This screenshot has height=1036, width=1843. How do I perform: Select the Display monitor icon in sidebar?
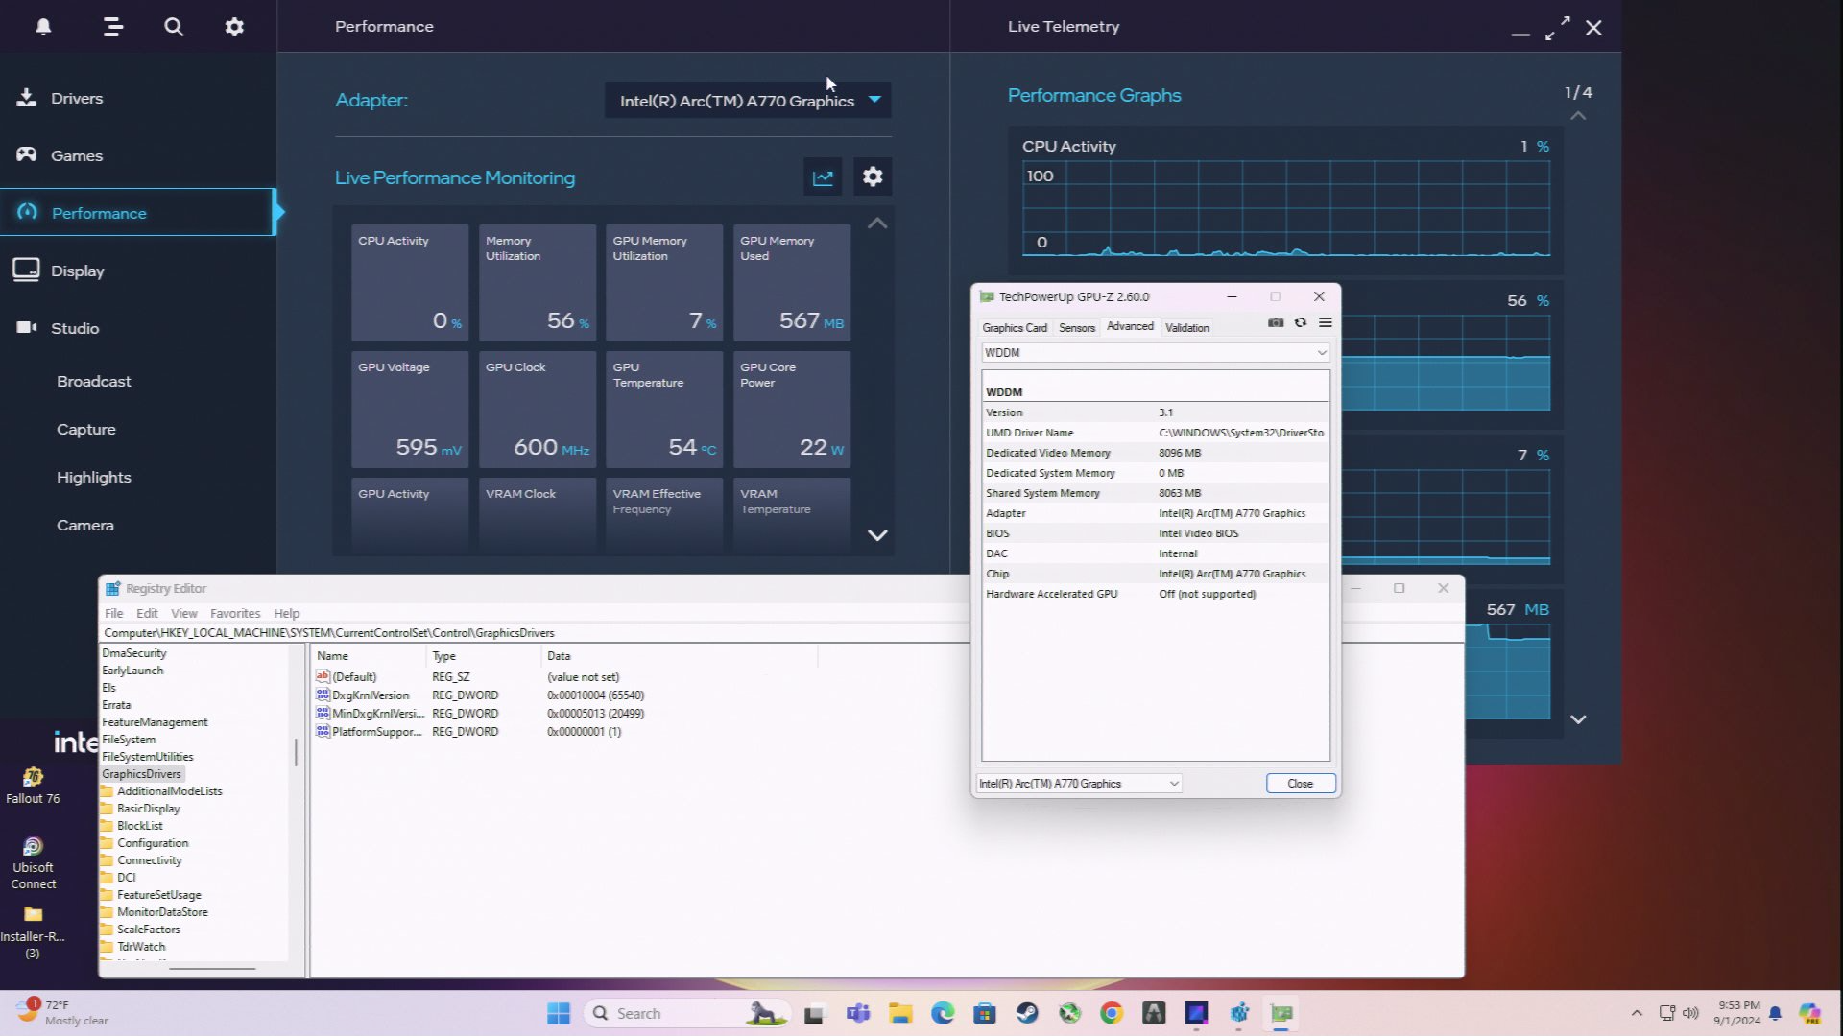pos(26,270)
